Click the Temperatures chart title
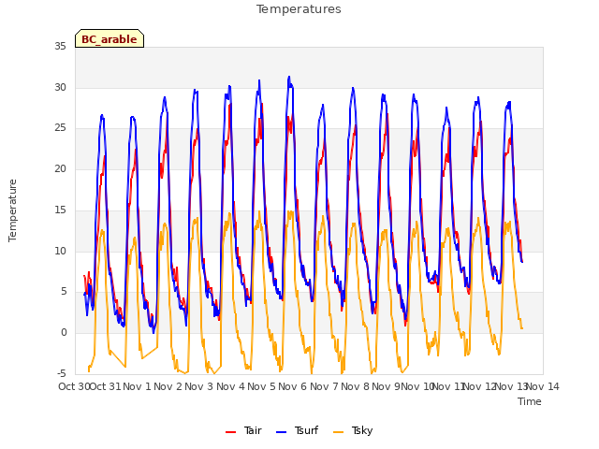The width and height of the screenshot is (599, 449). tap(299, 9)
